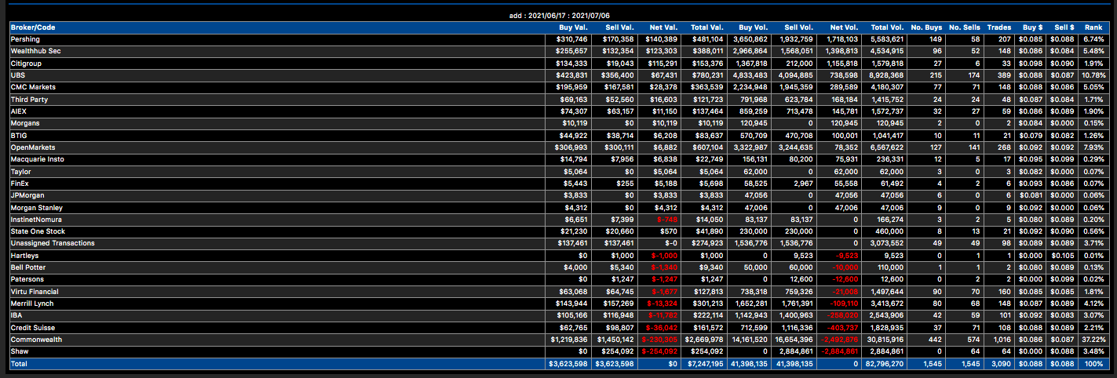This screenshot has width=1117, height=378.
Task: Select the Merrill Lynch broker name
Action: 32,303
